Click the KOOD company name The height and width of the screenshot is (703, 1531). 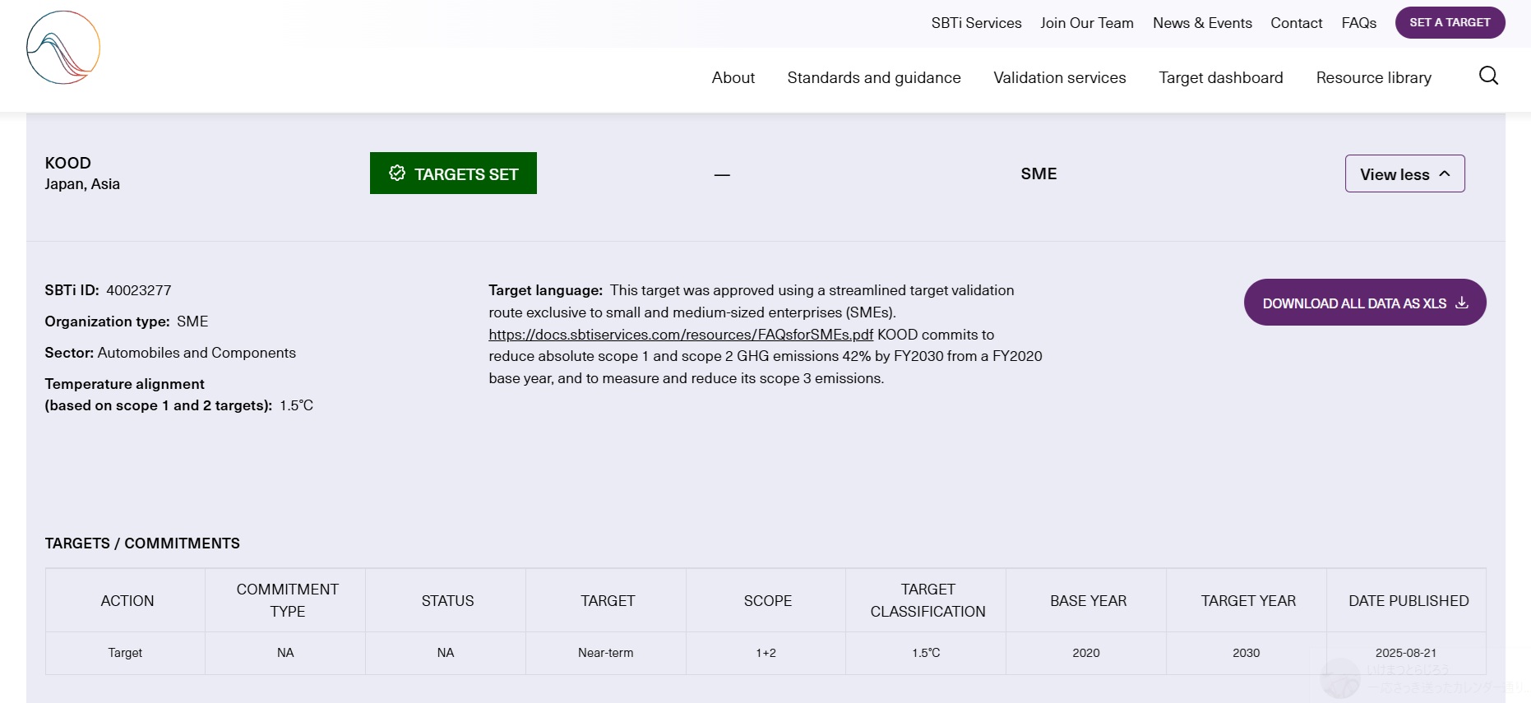pos(67,163)
